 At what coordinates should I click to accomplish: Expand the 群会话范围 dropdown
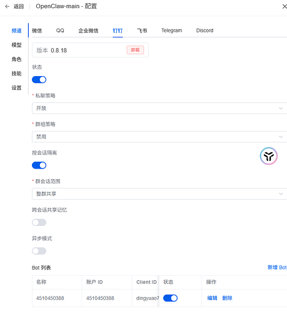(x=159, y=193)
